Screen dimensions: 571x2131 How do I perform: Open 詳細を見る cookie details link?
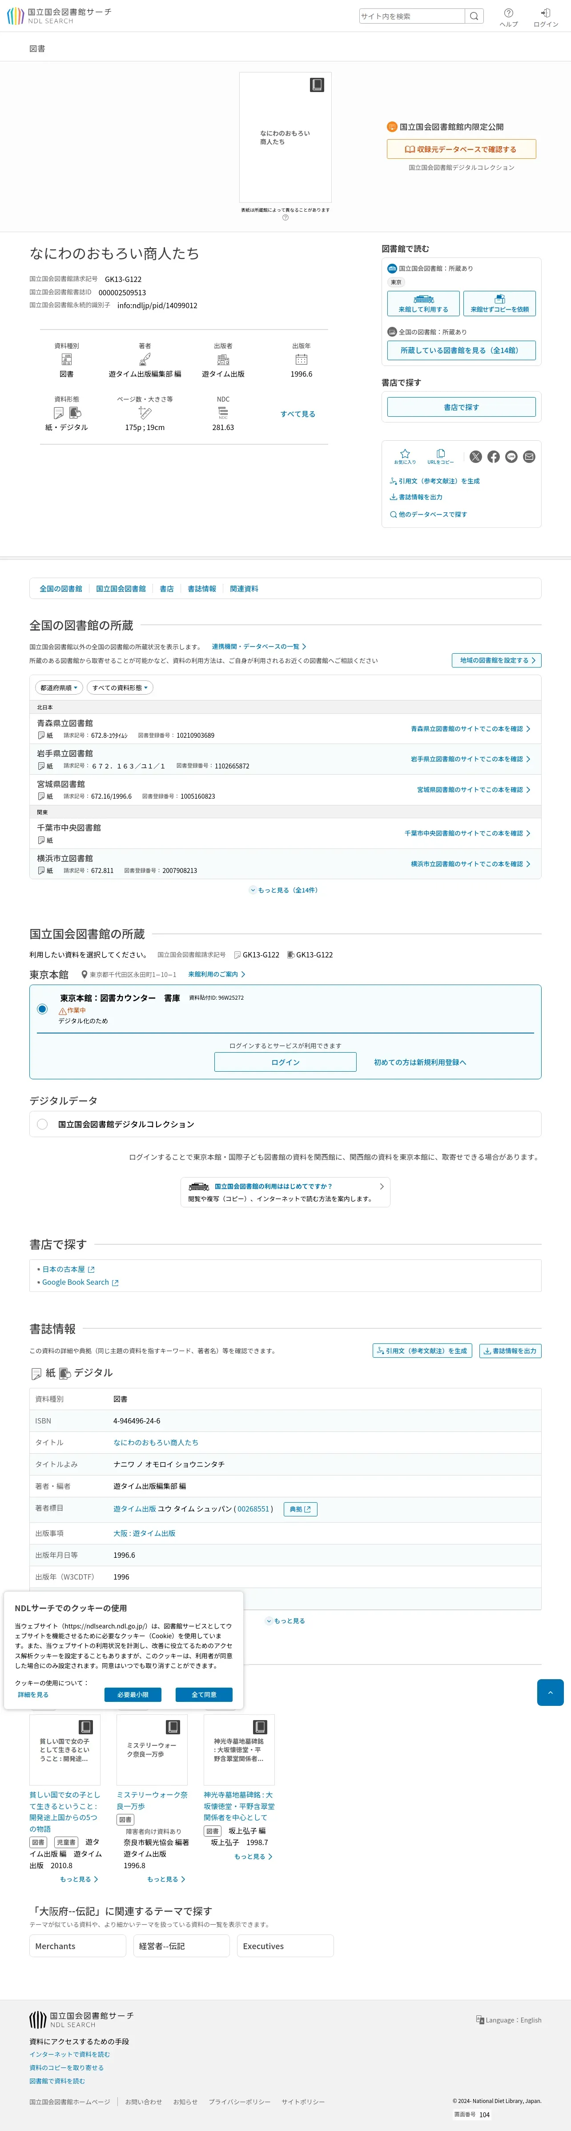[x=33, y=1694]
